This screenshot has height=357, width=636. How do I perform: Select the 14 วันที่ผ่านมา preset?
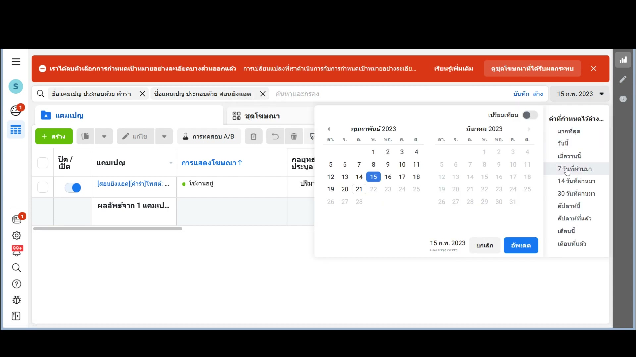576,181
